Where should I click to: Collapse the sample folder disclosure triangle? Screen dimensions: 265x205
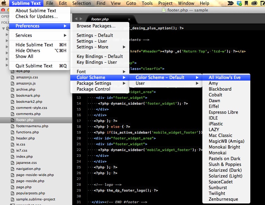tap(3, 28)
